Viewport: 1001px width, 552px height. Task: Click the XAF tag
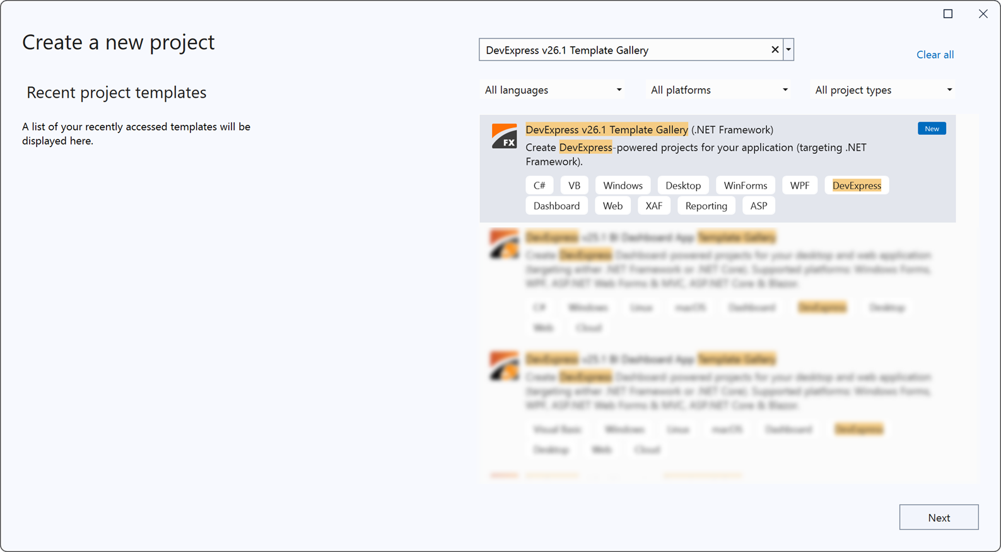[x=653, y=206]
